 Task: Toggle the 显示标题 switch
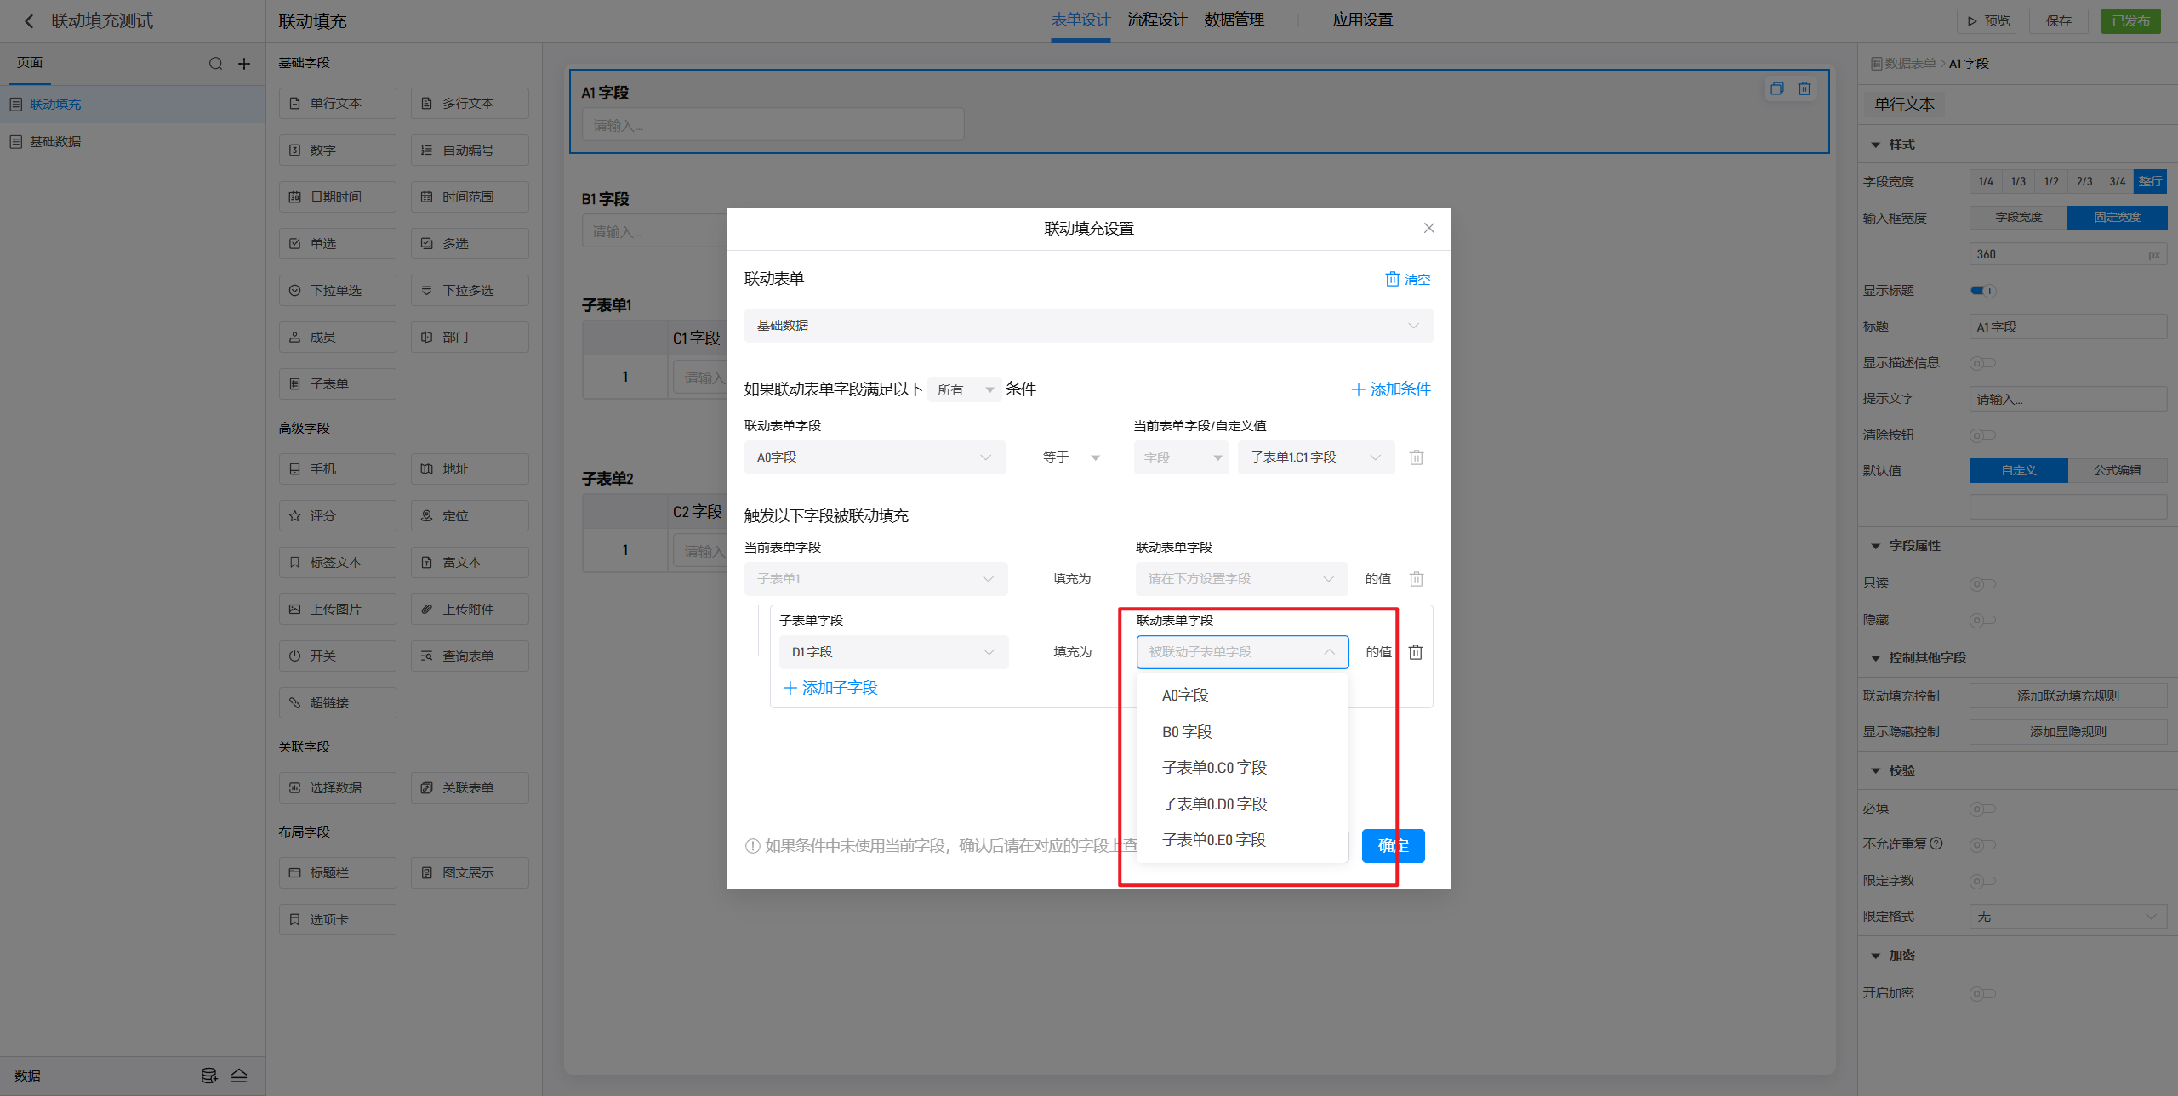[x=1982, y=291]
